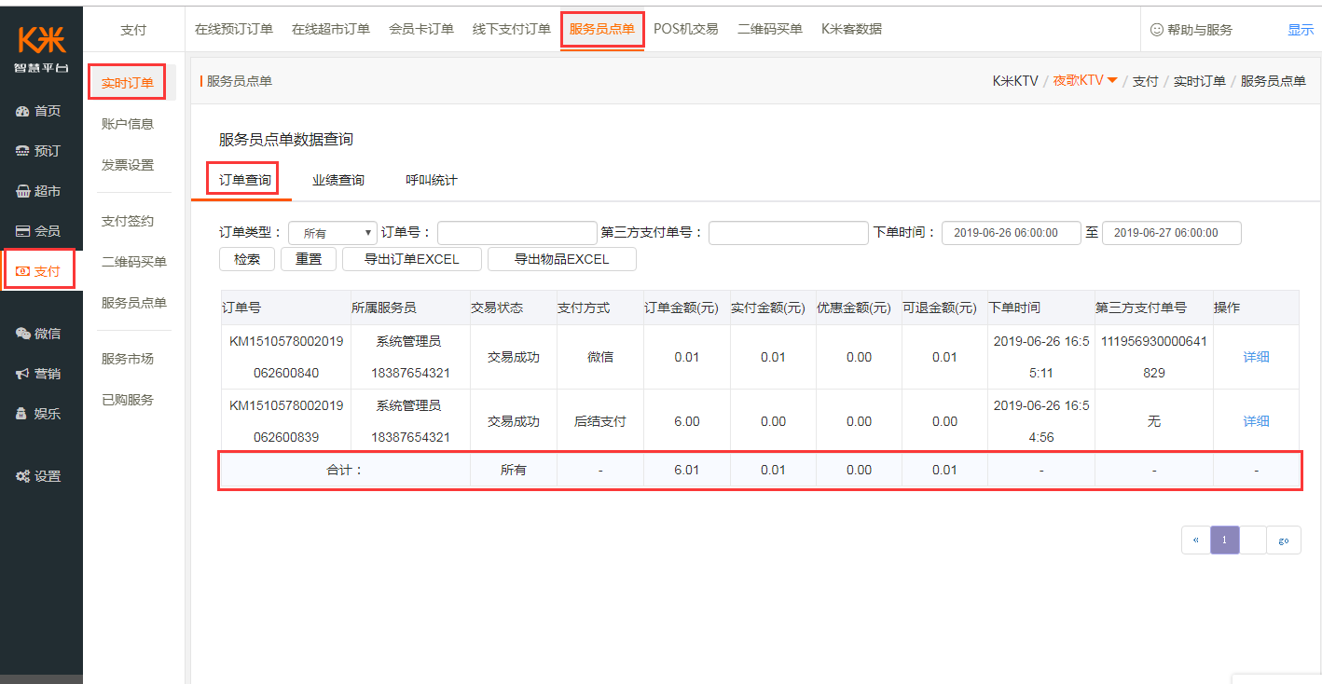Open the 订单类型 所有 dropdown
This screenshot has width=1322, height=684.
[x=333, y=233]
